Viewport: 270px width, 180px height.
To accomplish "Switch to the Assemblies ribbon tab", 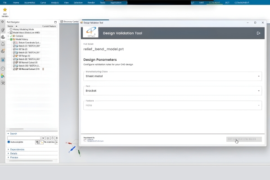I will pos(30,3).
